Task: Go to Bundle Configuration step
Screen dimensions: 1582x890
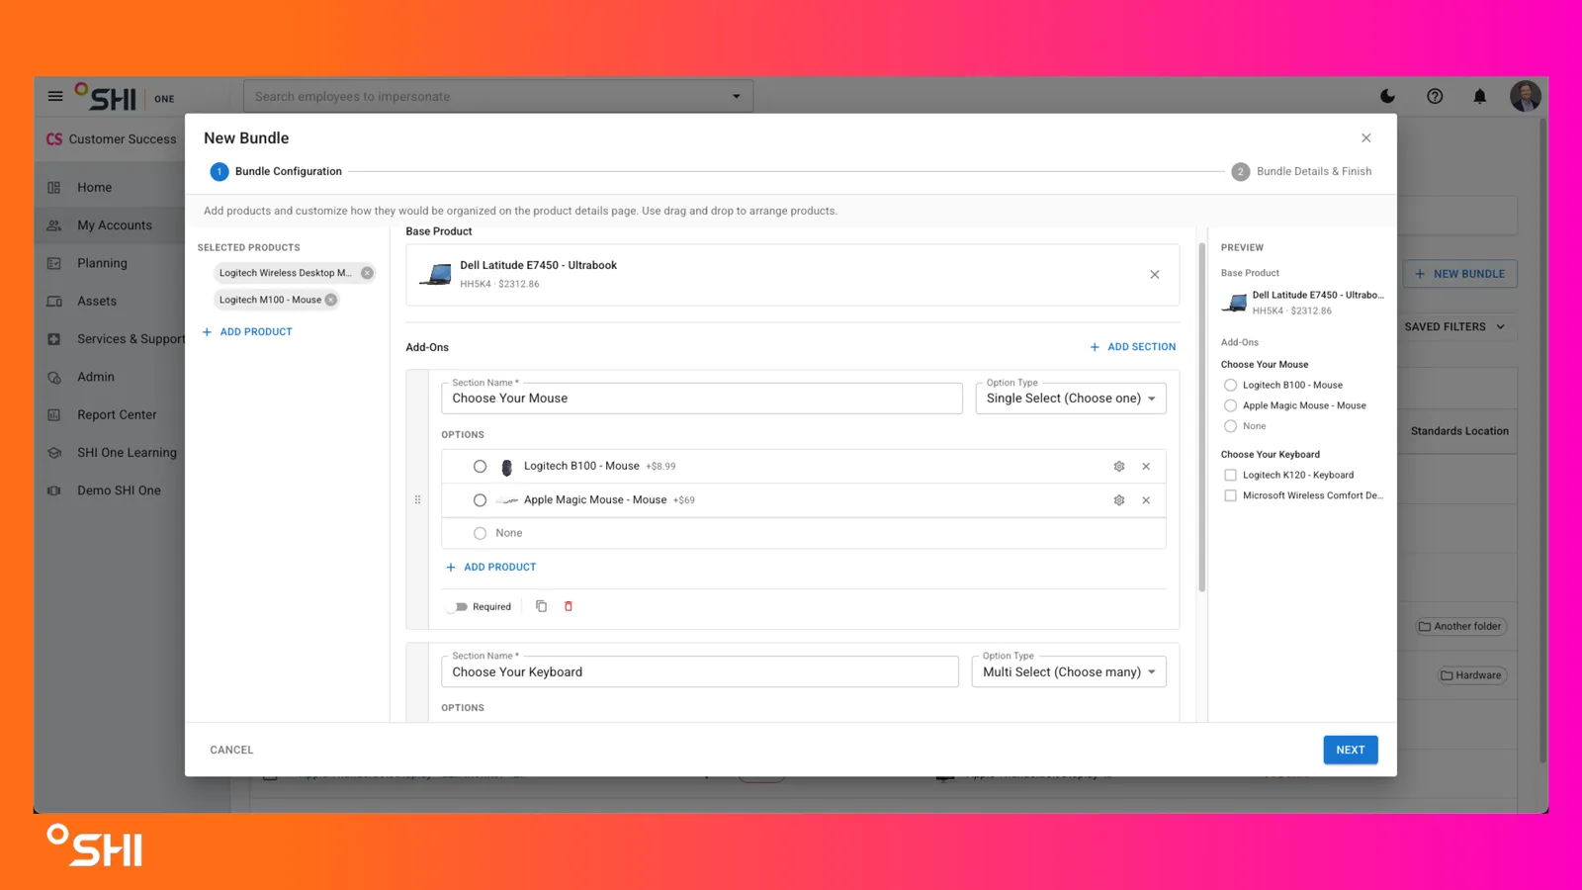Action: [x=276, y=171]
